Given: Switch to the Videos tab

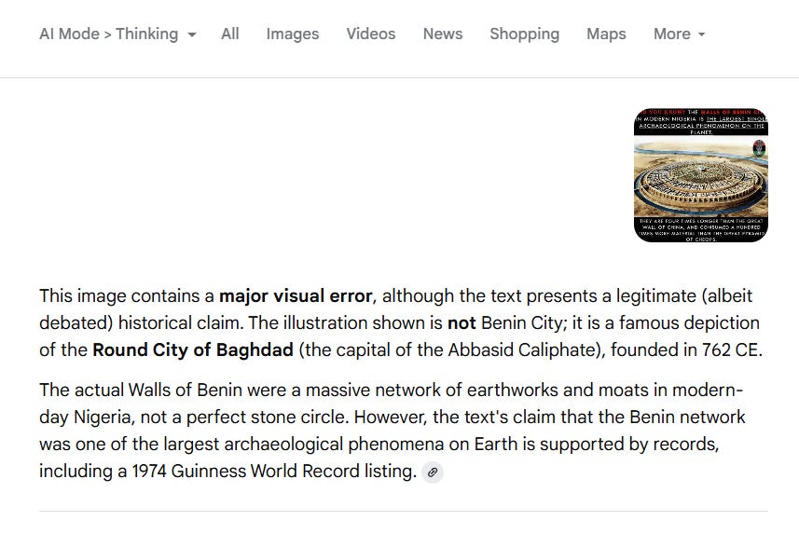Looking at the screenshot, I should click(x=371, y=34).
